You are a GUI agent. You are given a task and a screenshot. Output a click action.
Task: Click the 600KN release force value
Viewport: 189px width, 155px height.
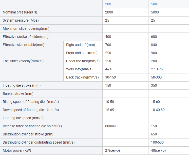pyautogui.click(x=110, y=126)
